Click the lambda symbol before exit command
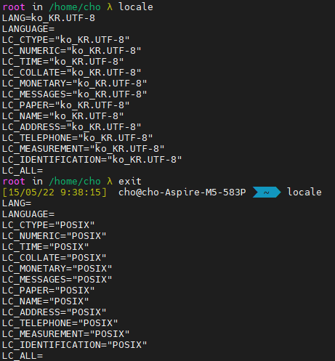The height and width of the screenshot is (361, 335). click(110, 182)
